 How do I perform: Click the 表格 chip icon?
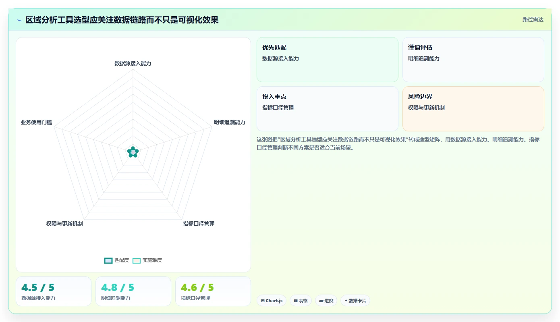coord(295,301)
